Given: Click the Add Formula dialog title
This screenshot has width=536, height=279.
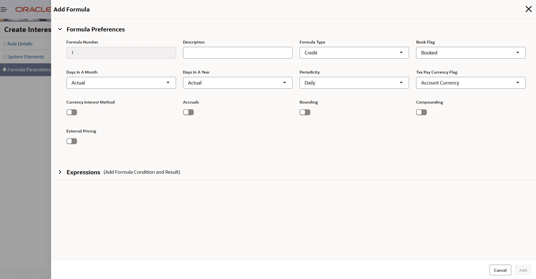Looking at the screenshot, I should pyautogui.click(x=71, y=10).
